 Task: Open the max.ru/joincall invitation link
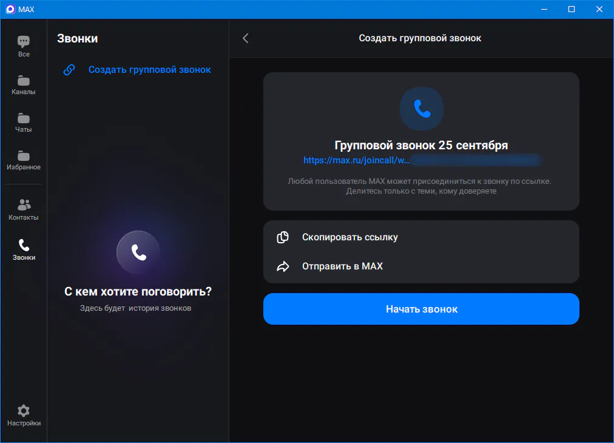click(356, 160)
